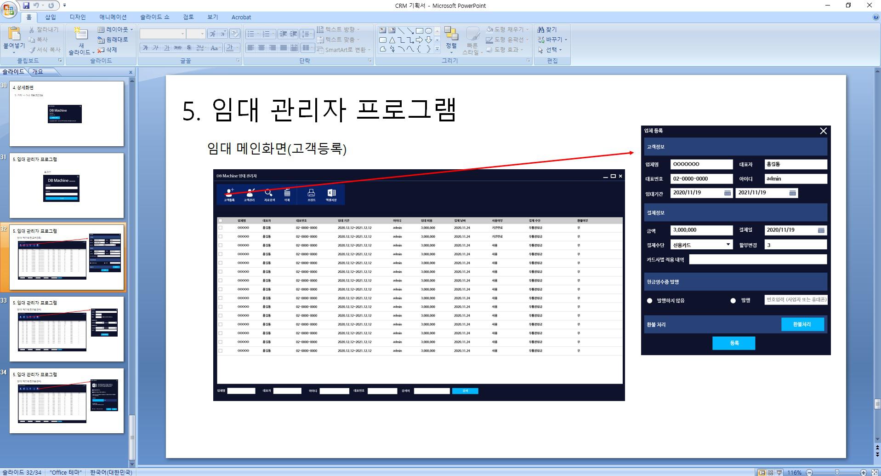Select the Oval shape in drawing gallery
Viewport: 881px width, 476px height.
428,31
